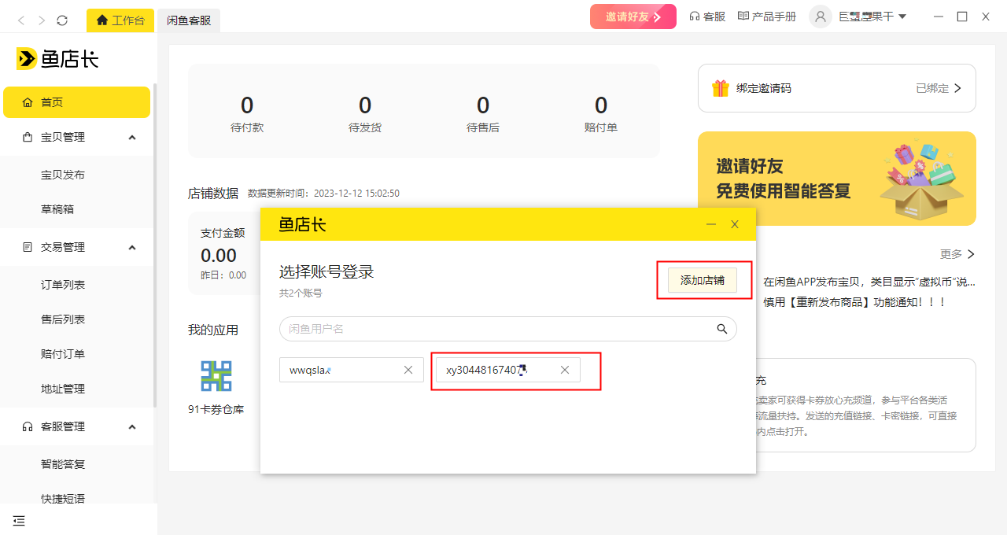The height and width of the screenshot is (535, 1007).
Task: Remove the wwqsla account with X
Action: [408, 370]
